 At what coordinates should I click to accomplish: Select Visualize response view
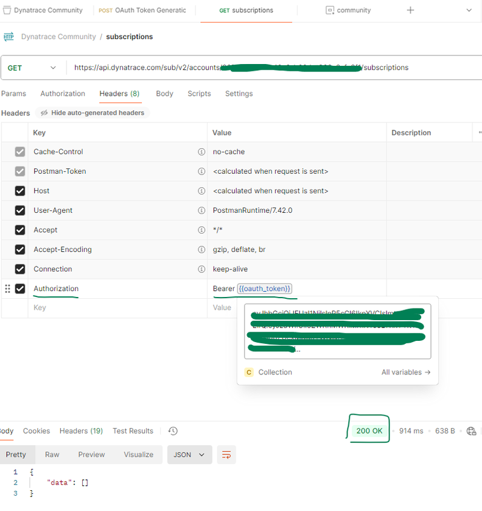(x=139, y=455)
